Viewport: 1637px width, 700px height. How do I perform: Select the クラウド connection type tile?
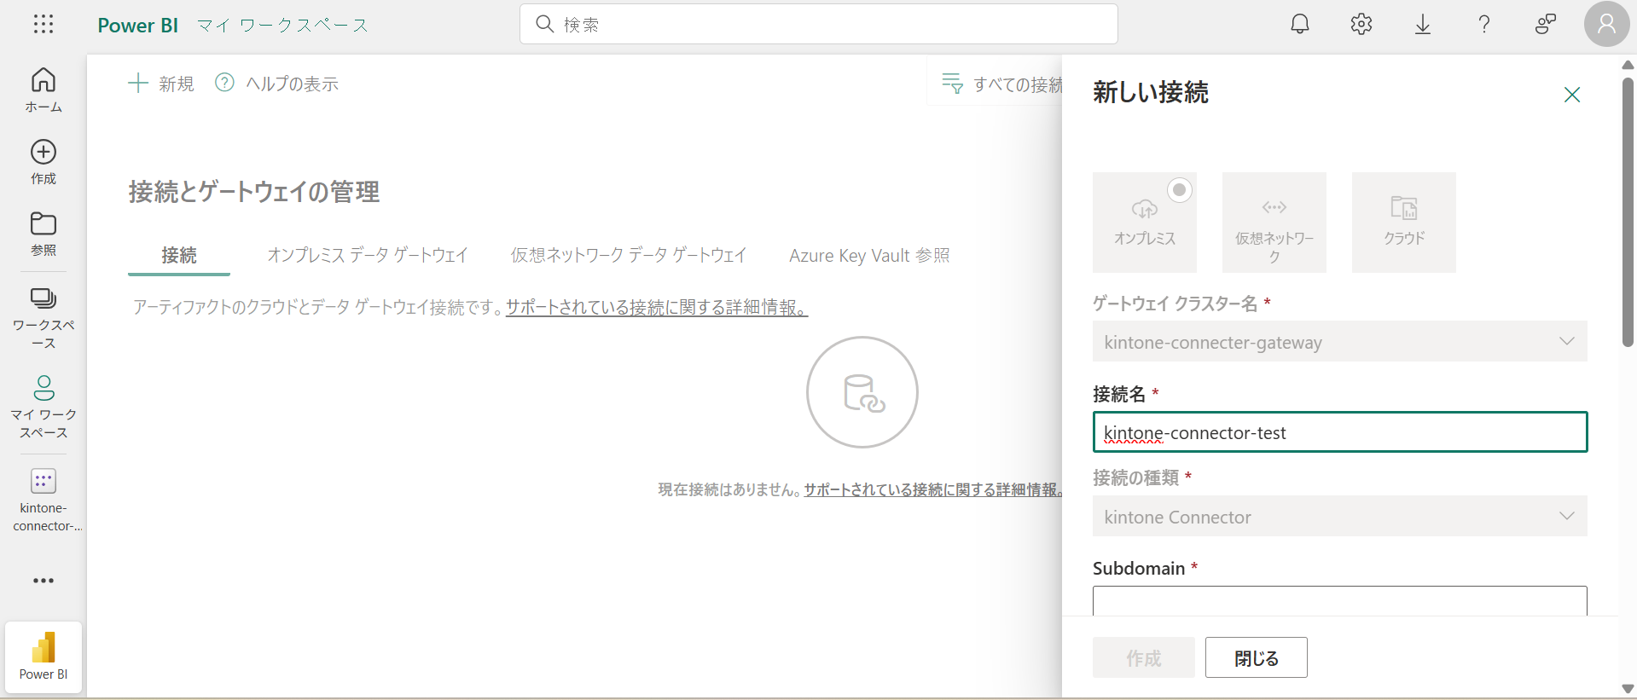tap(1404, 223)
